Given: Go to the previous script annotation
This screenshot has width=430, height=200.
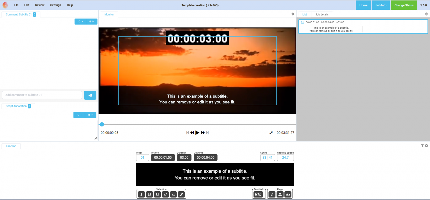Looking at the screenshot, I should click(79, 115).
